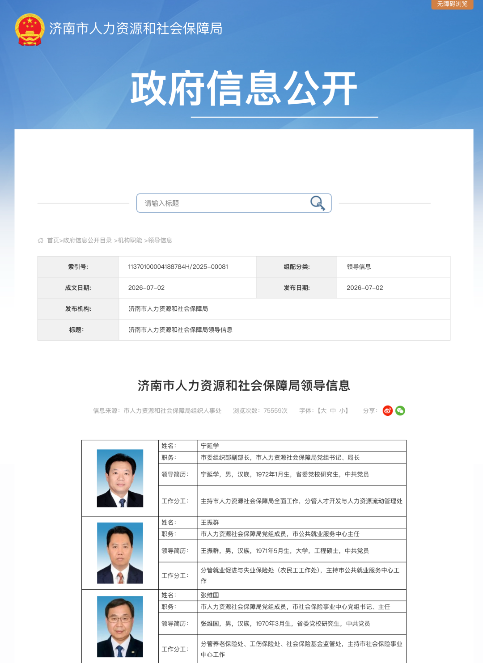Click 组配分类 value 领导信息
Screen dimensions: 483x663
point(359,267)
